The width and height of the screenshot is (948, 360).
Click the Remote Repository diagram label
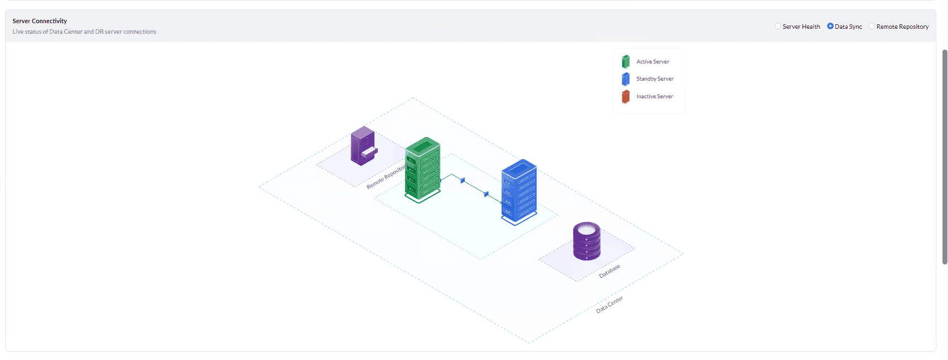click(386, 177)
